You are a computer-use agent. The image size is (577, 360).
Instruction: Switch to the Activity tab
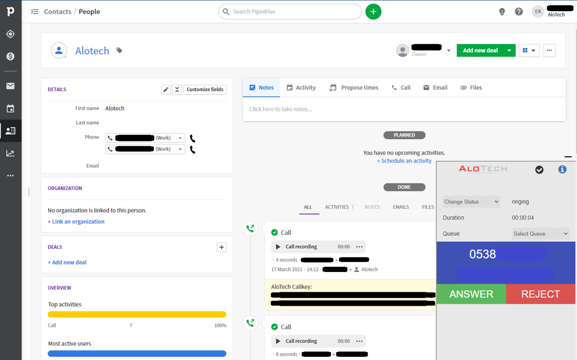pos(301,87)
